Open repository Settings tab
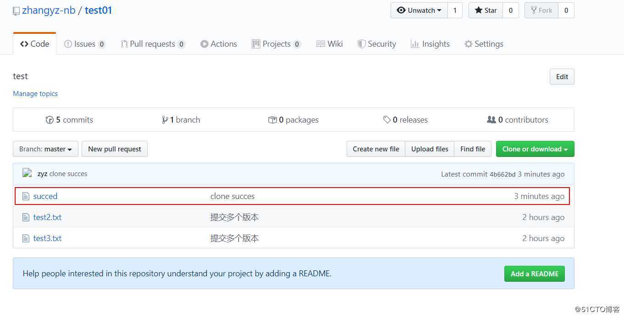 484,44
